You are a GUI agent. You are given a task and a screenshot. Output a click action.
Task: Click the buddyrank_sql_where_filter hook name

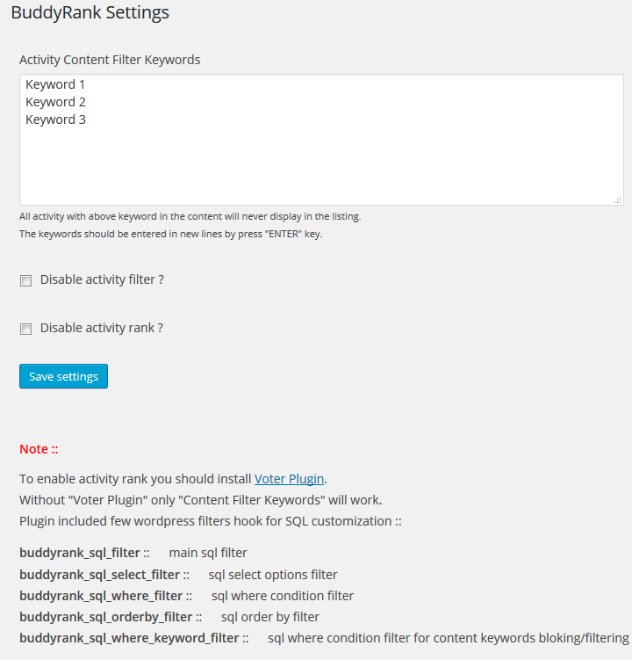[x=101, y=596]
